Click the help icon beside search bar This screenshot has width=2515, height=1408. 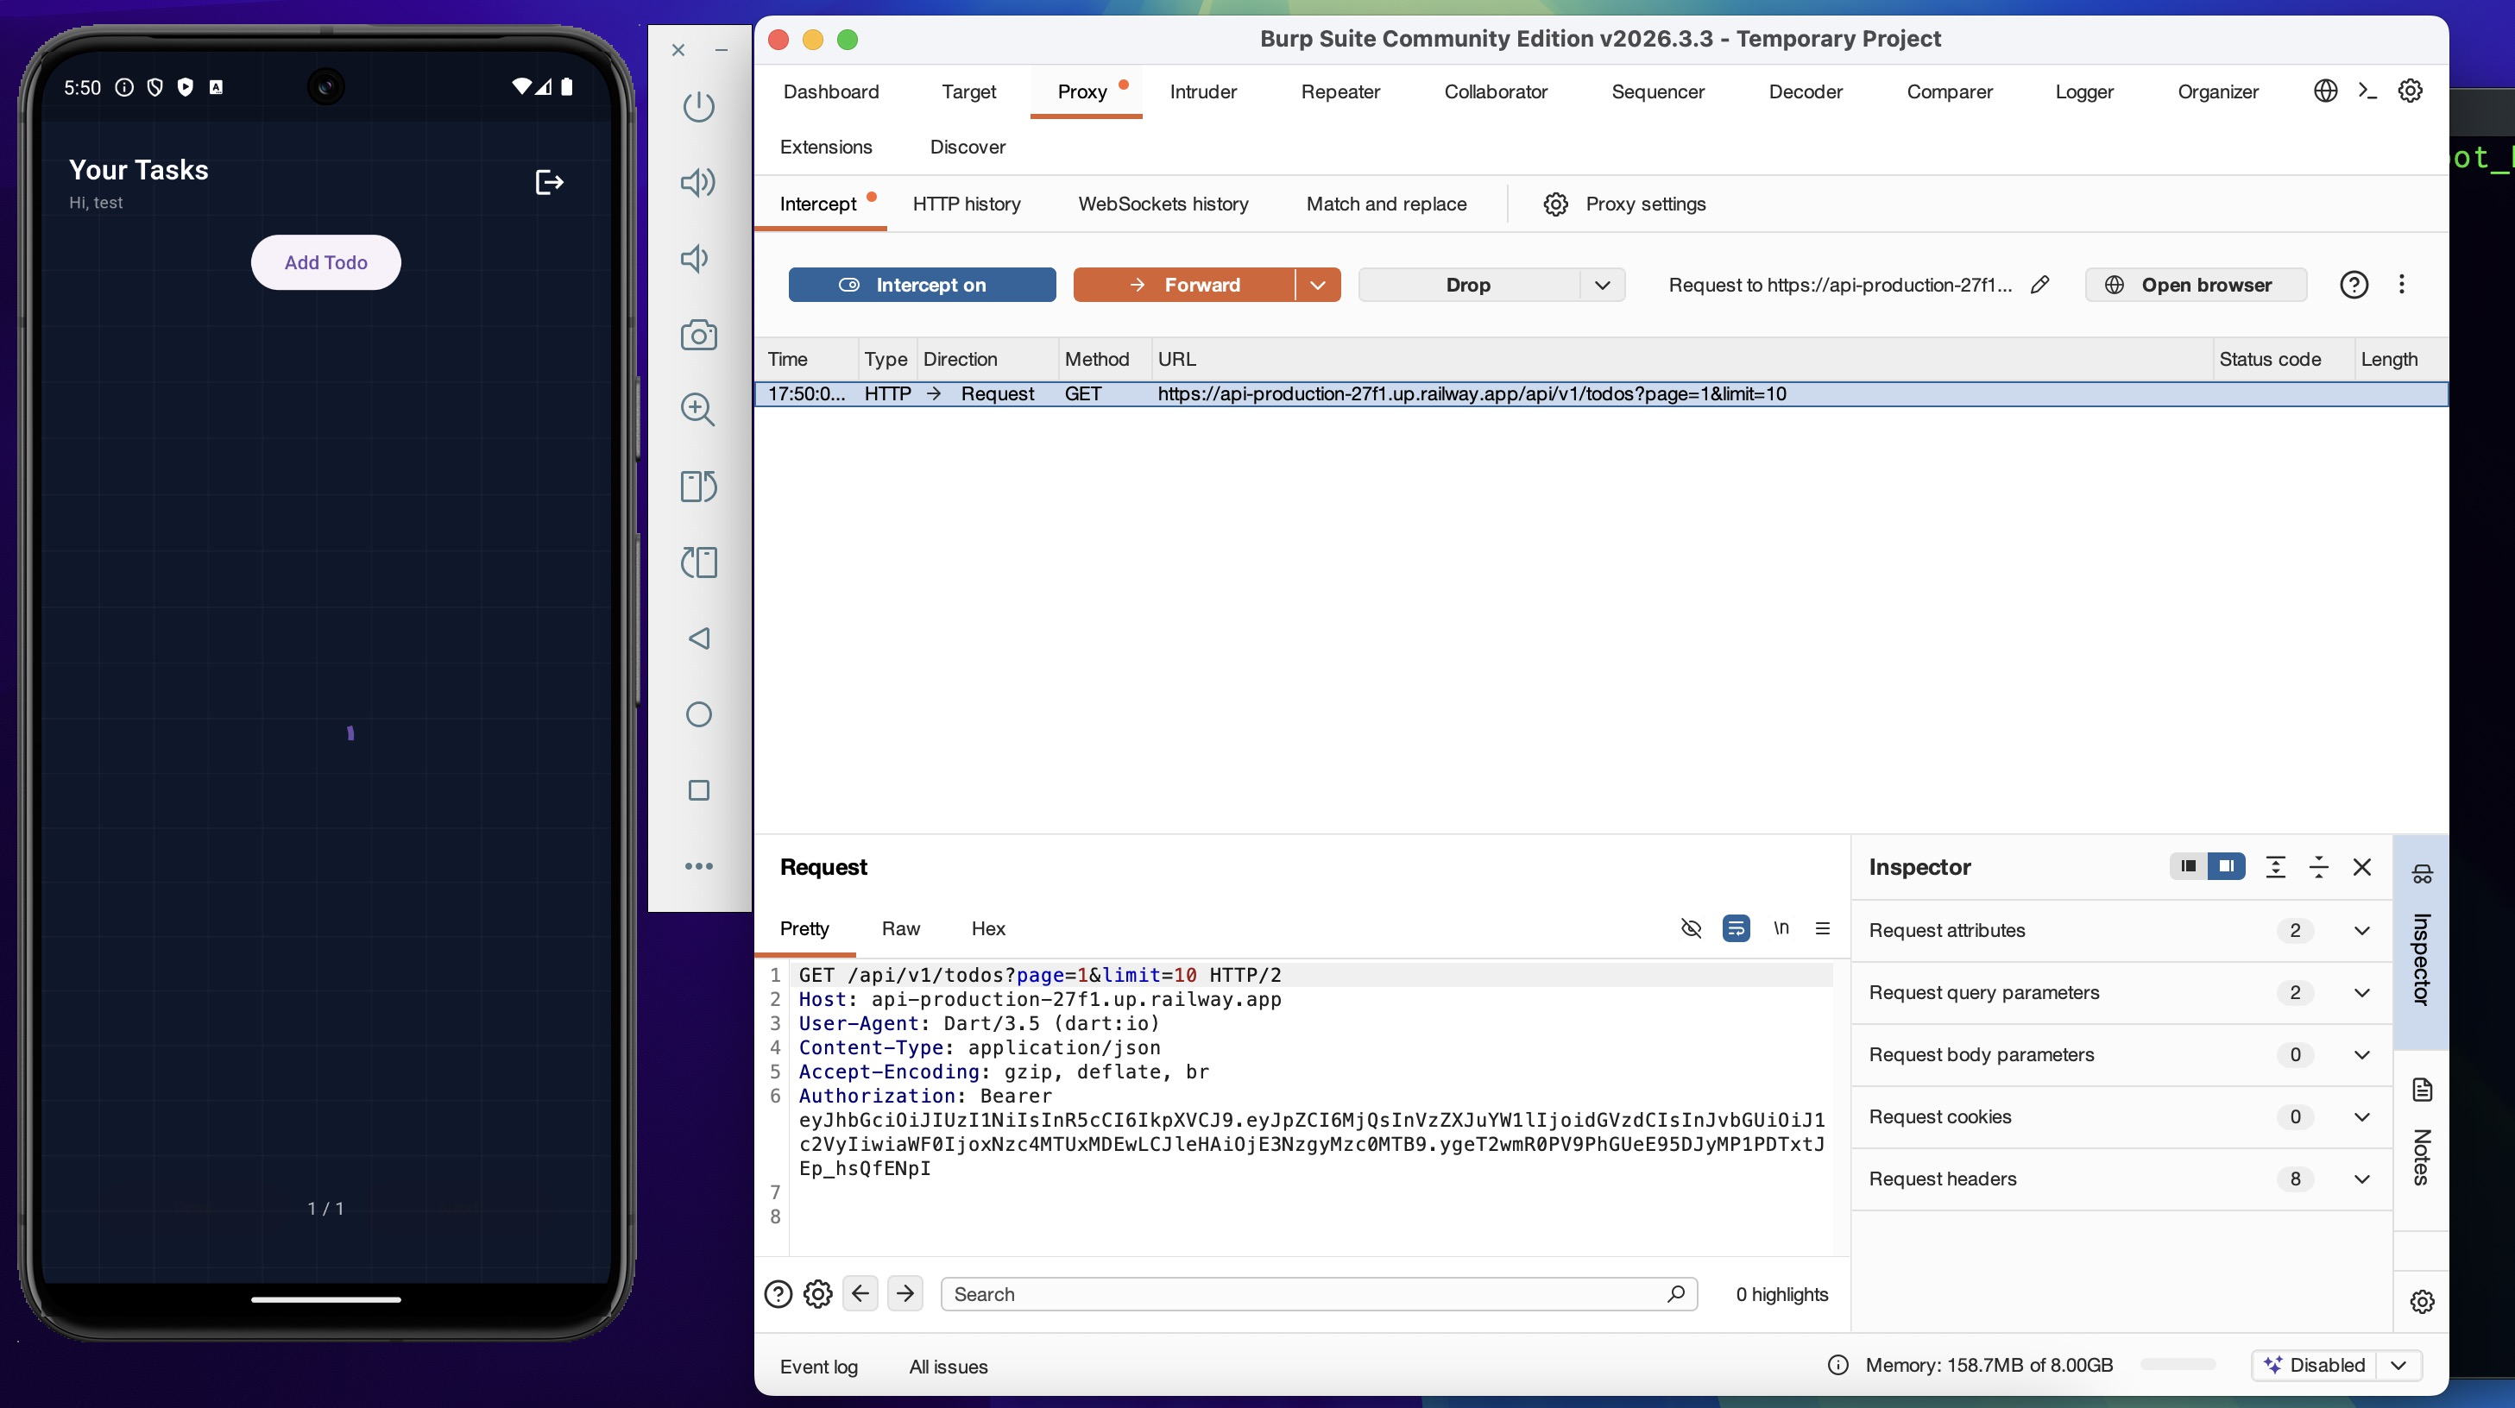click(x=778, y=1294)
